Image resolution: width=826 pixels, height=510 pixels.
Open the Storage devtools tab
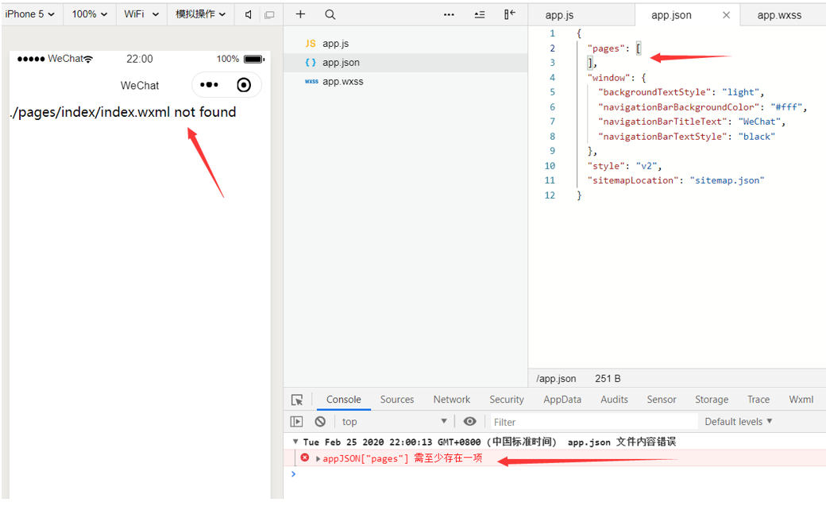click(x=712, y=400)
